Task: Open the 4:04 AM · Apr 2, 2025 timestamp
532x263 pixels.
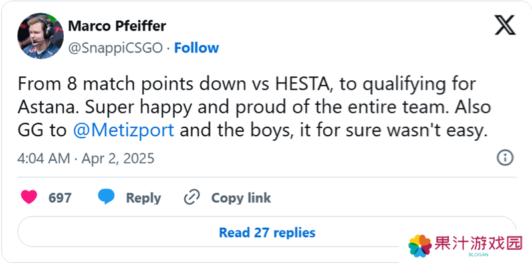Action: coord(86,158)
